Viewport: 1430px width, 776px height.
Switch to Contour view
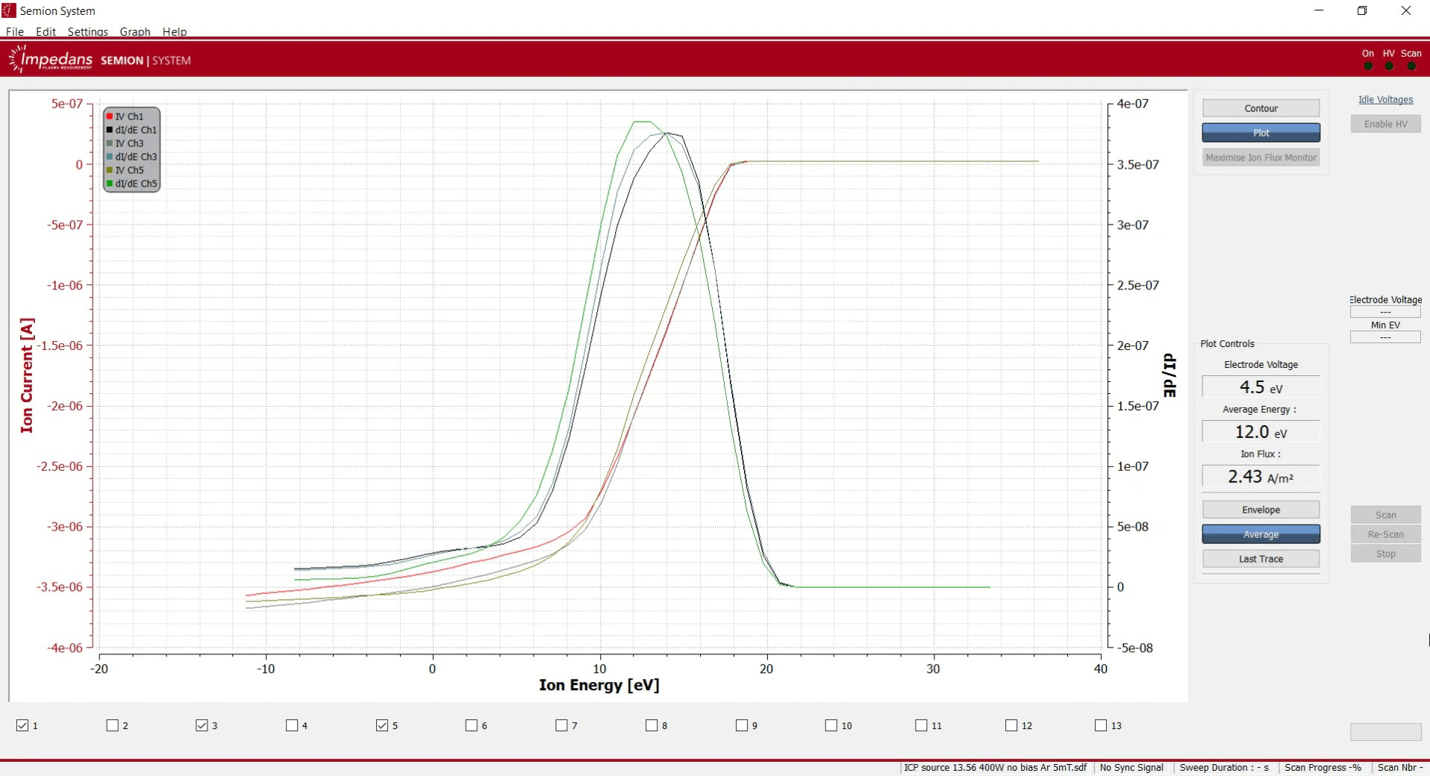tap(1261, 108)
